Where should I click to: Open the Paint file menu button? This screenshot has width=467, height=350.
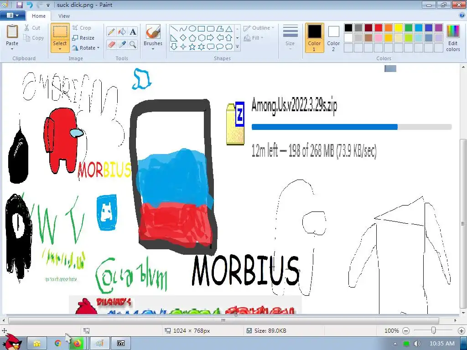(12, 15)
